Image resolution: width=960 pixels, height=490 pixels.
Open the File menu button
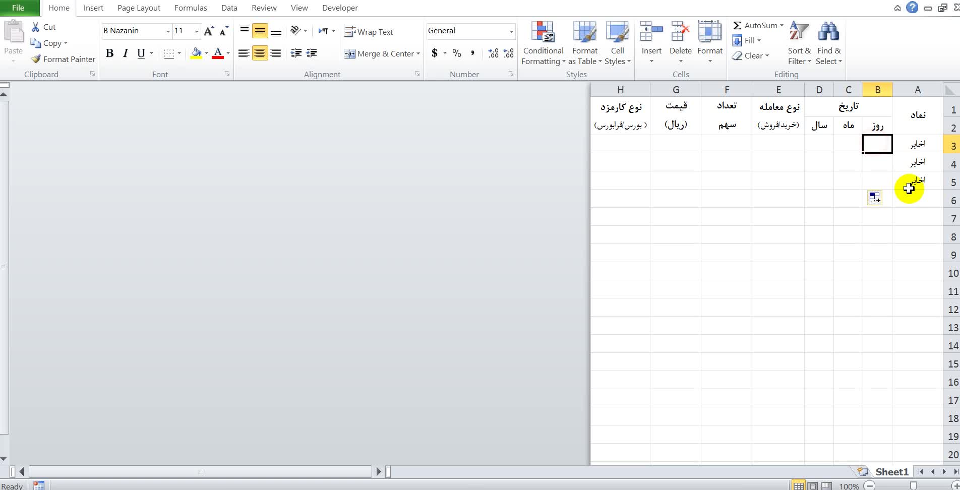(18, 8)
